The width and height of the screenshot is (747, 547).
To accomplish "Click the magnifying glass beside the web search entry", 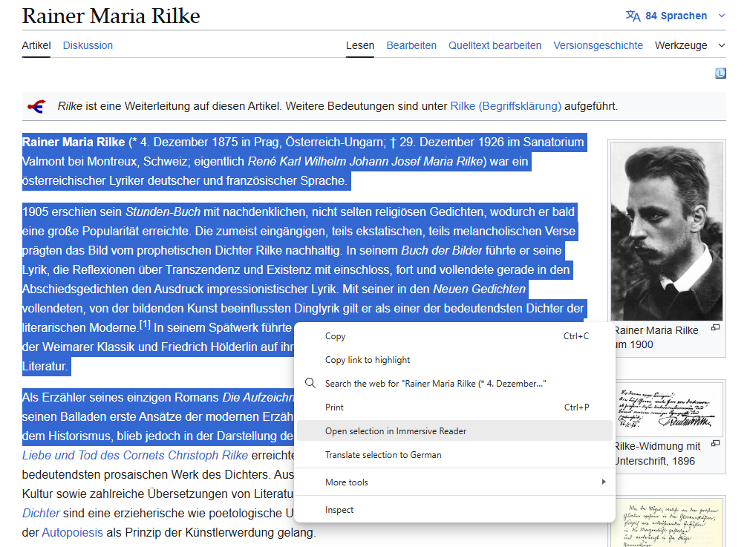I will [310, 383].
